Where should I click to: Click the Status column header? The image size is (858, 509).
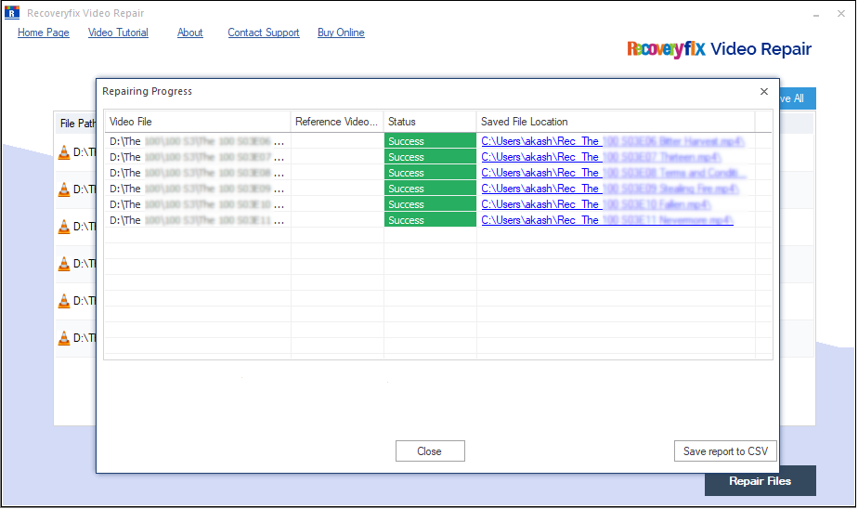point(430,122)
